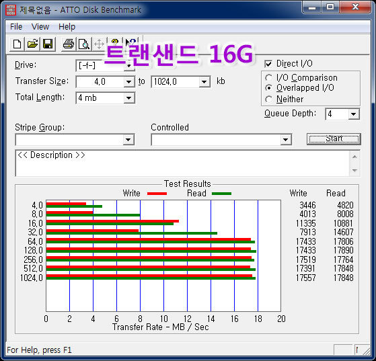Click the write value 17557

pos(306,278)
